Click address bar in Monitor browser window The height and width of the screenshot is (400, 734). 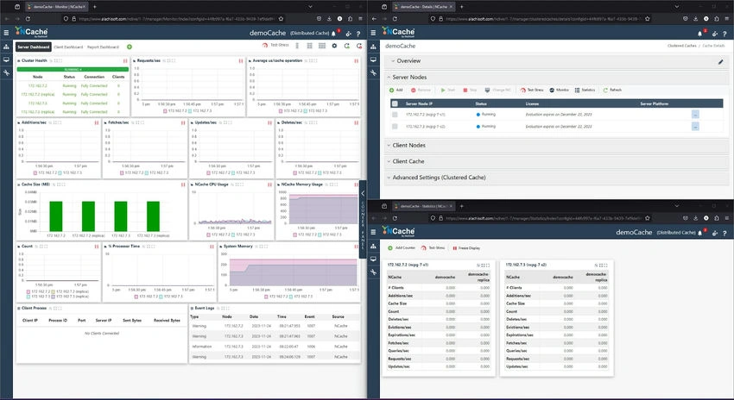(172, 19)
